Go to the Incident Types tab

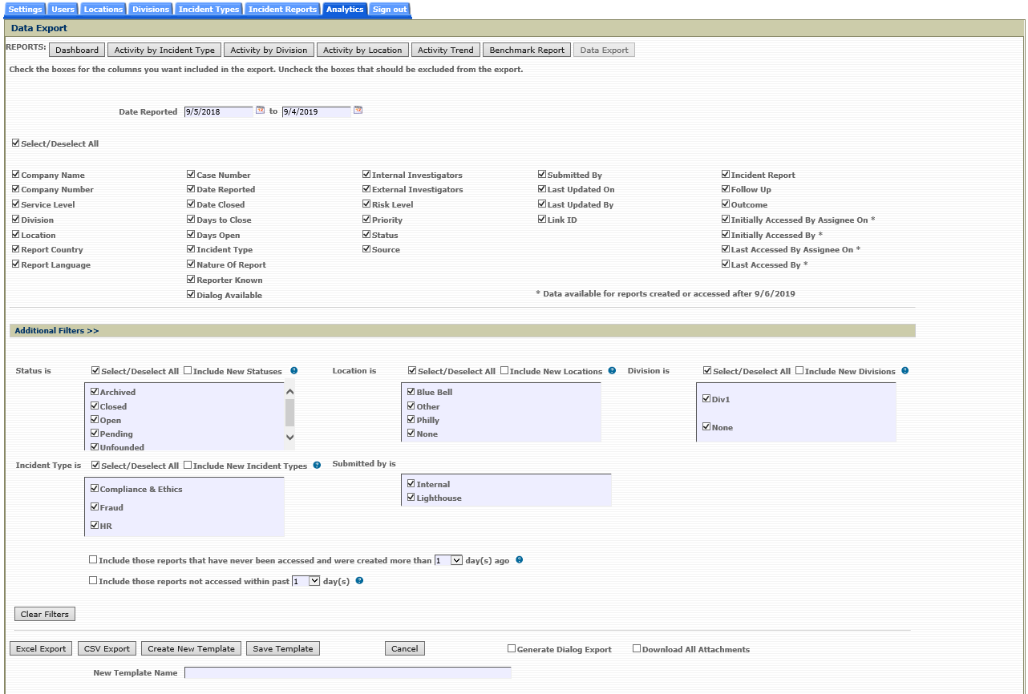[x=208, y=10]
